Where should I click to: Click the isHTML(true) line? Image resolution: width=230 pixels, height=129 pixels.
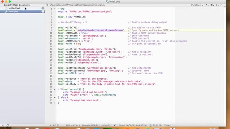click(x=71, y=73)
